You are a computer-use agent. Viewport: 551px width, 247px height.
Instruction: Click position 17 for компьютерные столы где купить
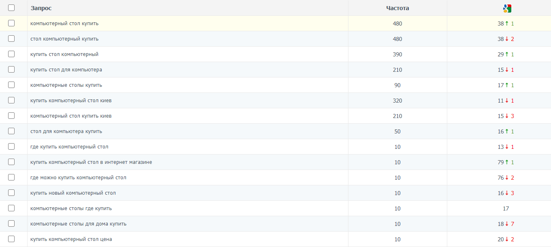coord(506,208)
